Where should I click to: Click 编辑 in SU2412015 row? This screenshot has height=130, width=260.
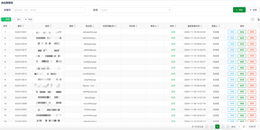pyautogui.click(x=242, y=62)
